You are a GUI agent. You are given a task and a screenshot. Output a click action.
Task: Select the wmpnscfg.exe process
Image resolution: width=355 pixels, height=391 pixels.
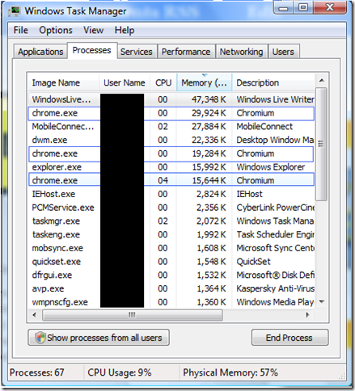[171, 302]
